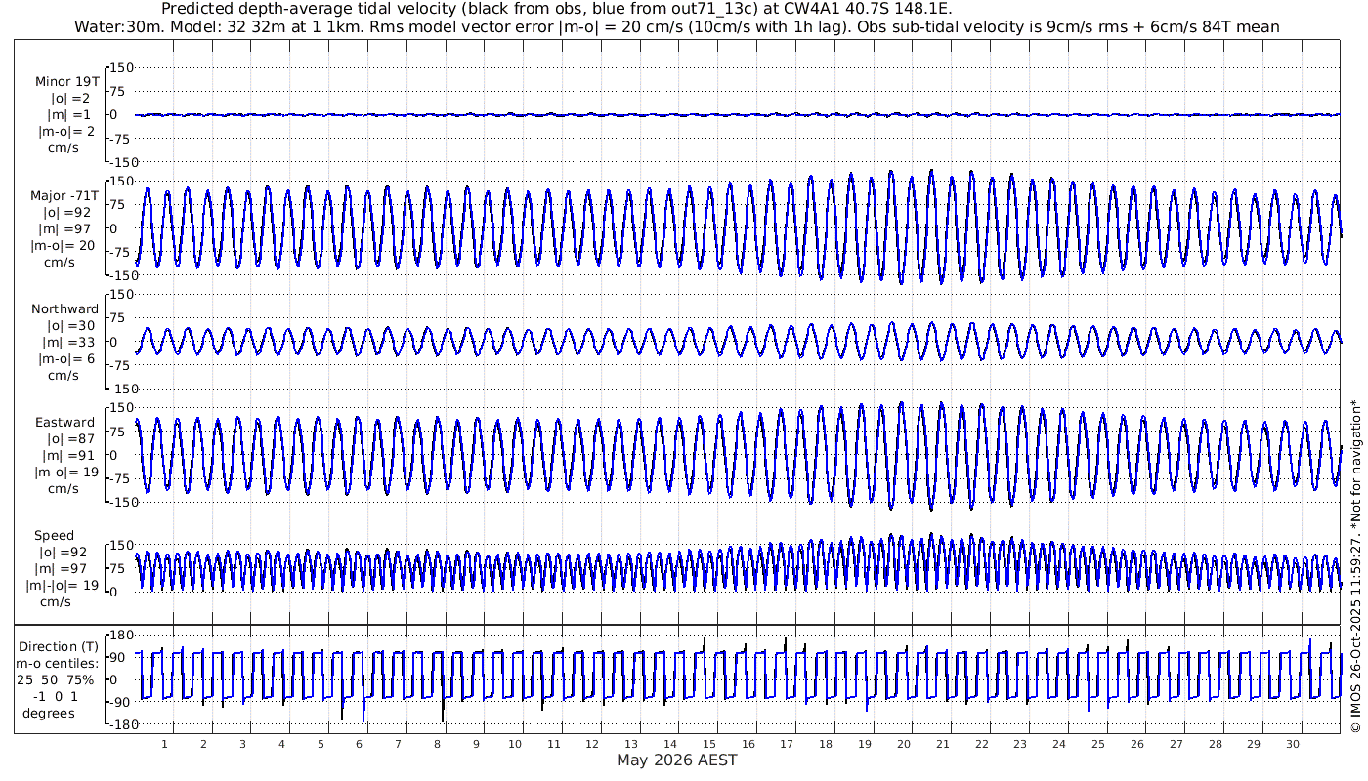Select the 'Major -71T' panel label
This screenshot has height=781, width=1368.
point(64,196)
